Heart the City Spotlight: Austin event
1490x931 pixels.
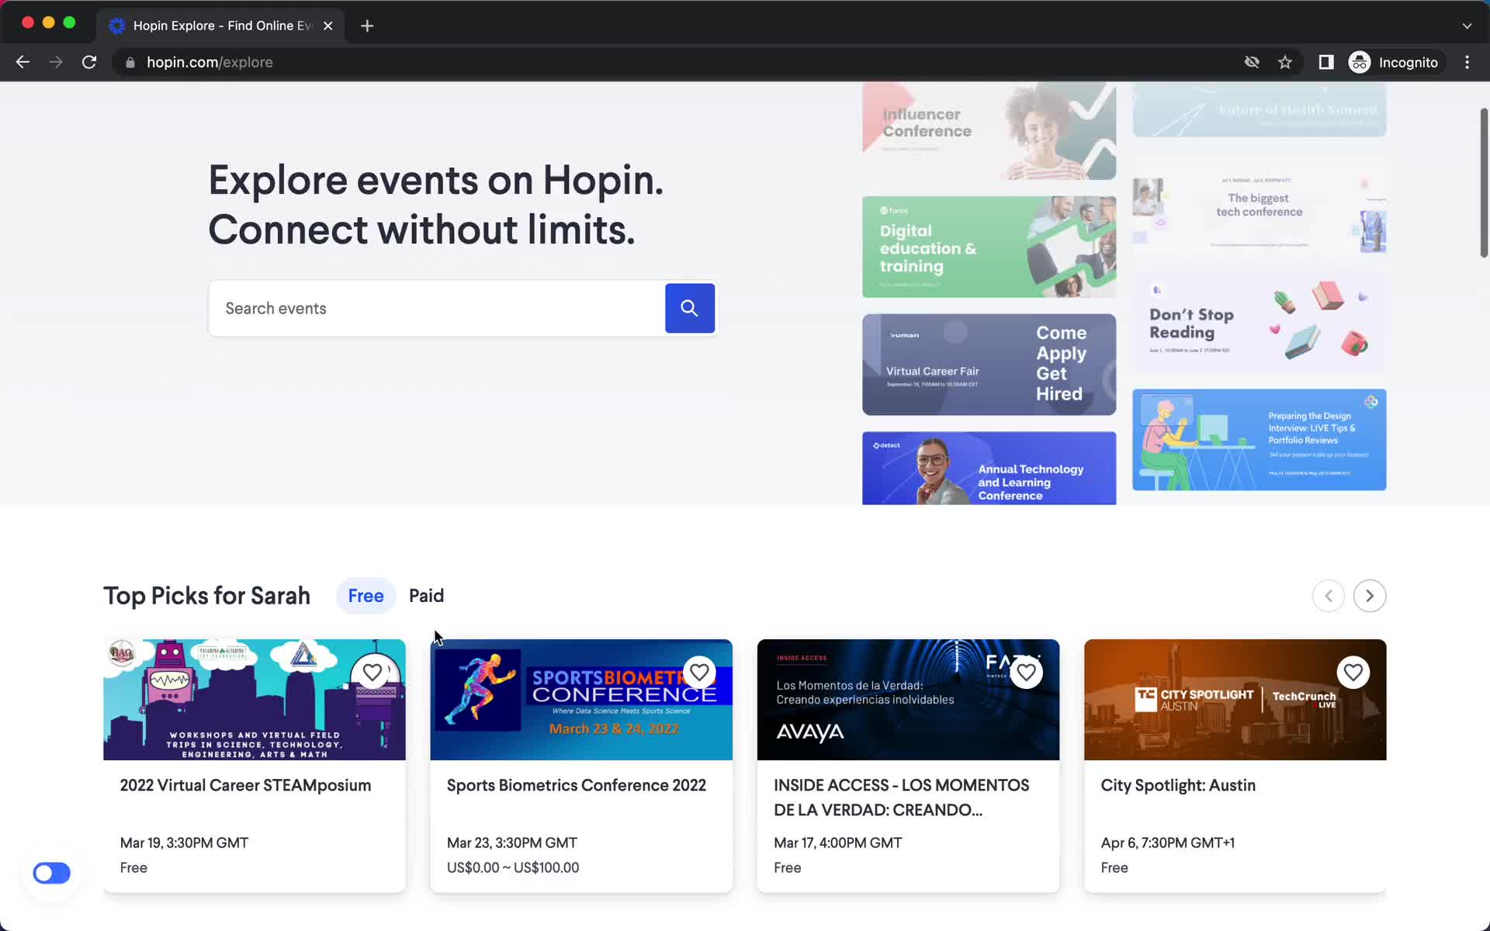click(1353, 672)
